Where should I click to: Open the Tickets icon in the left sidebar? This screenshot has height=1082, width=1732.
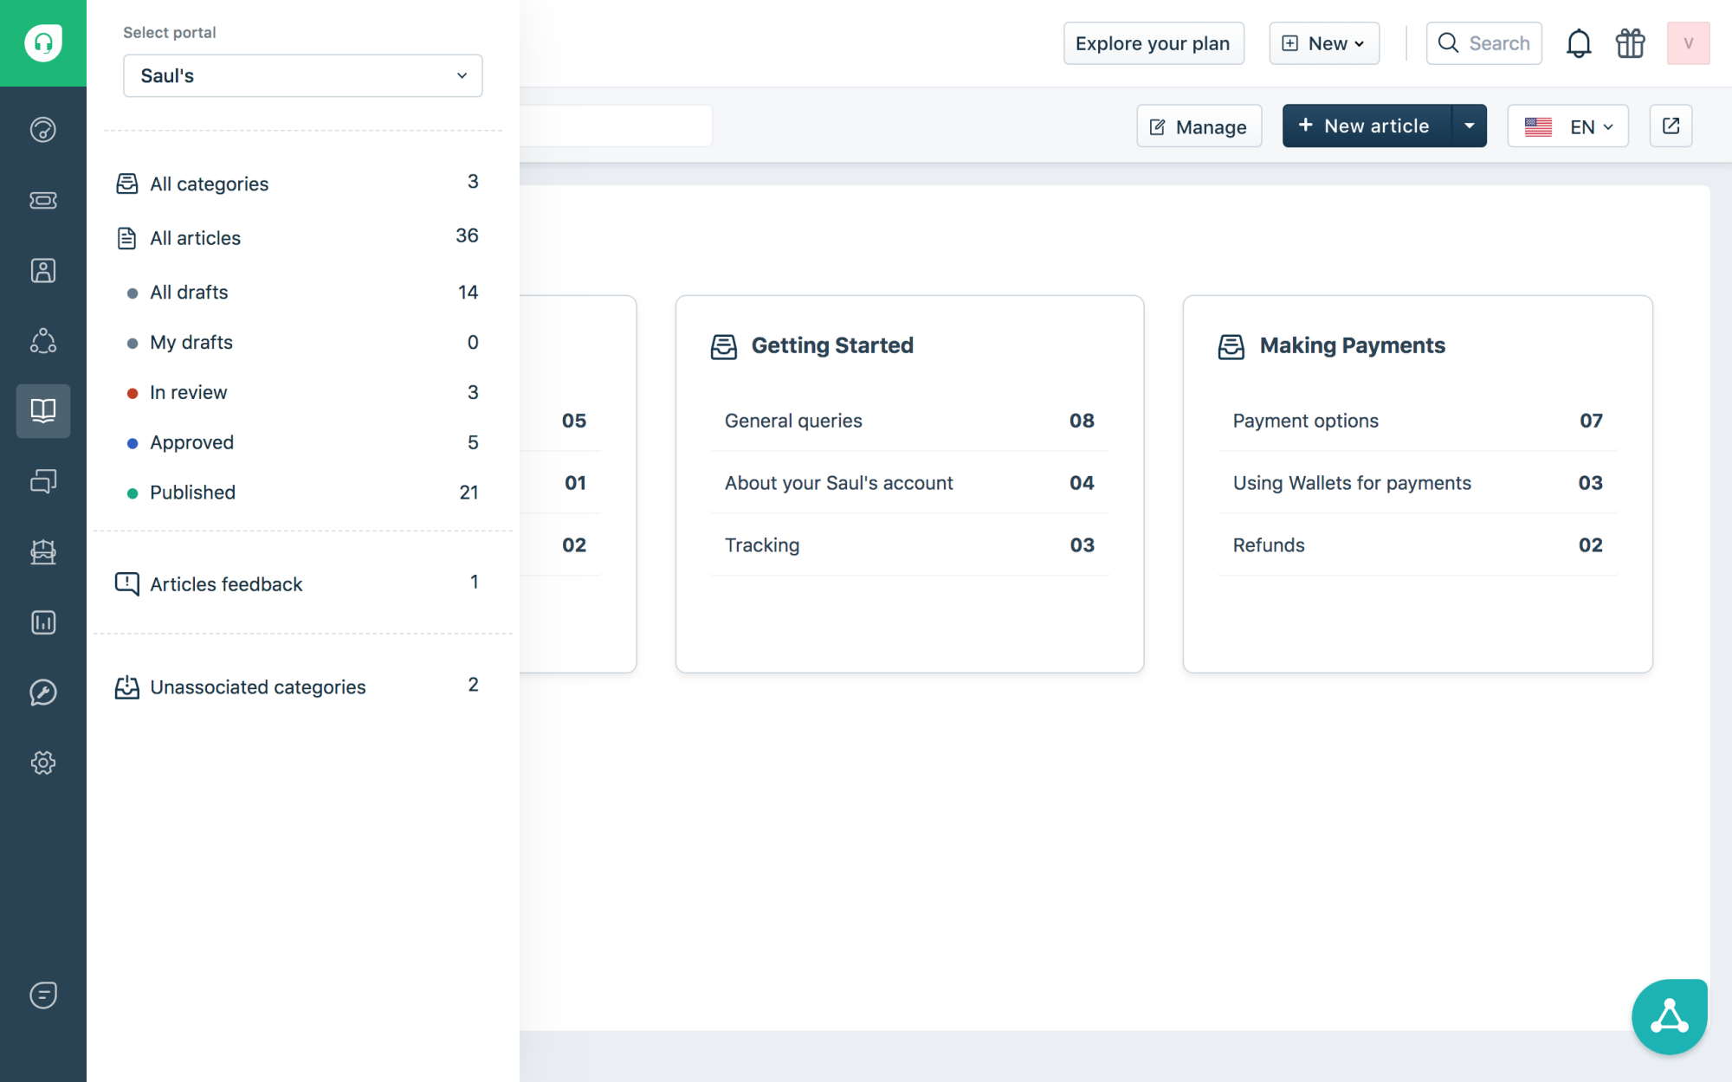[43, 200]
